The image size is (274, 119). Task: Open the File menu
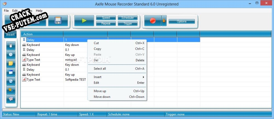point(6,11)
